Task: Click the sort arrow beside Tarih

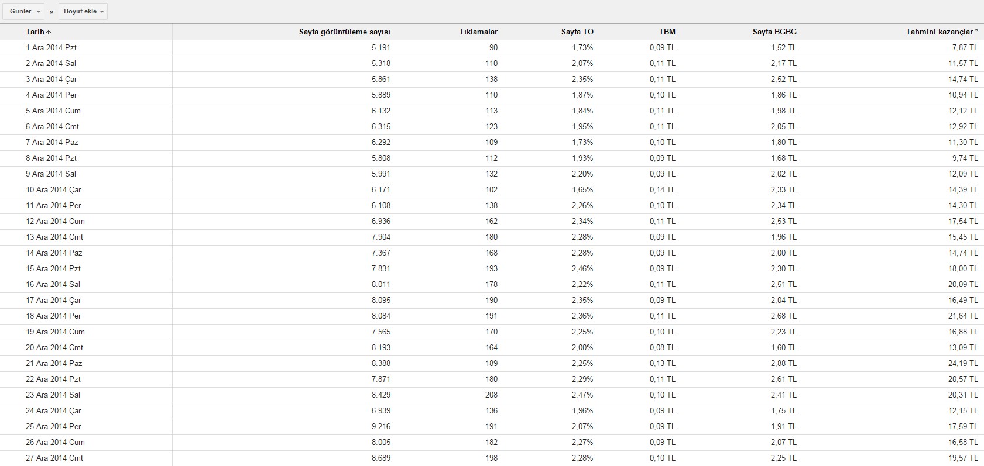Action: tap(49, 32)
